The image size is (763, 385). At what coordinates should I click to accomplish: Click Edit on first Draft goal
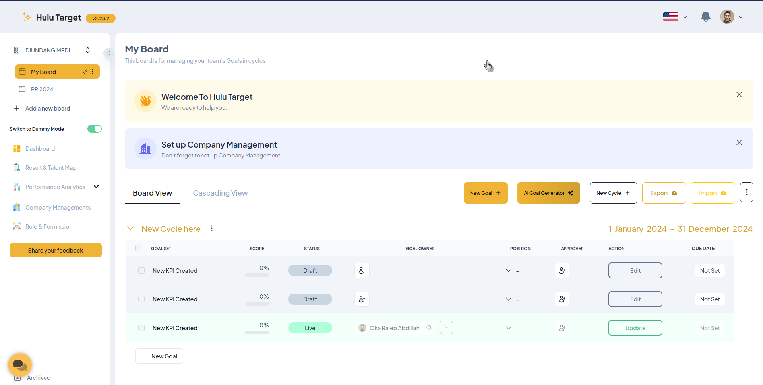(635, 270)
